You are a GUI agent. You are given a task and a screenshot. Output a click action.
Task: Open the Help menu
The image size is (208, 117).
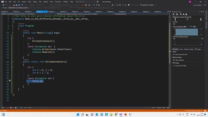click(x=71, y=2)
